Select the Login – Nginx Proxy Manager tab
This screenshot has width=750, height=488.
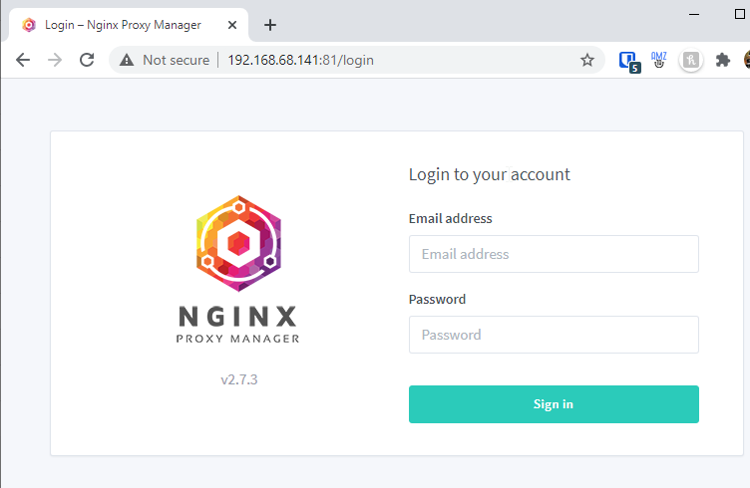[x=129, y=25]
